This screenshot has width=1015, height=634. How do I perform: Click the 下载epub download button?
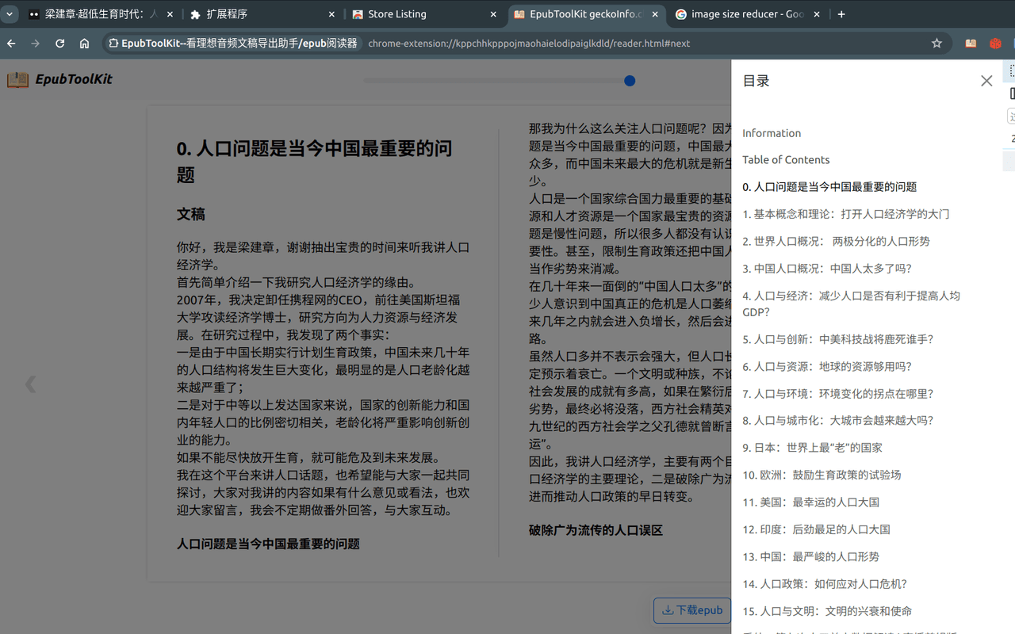coord(691,610)
